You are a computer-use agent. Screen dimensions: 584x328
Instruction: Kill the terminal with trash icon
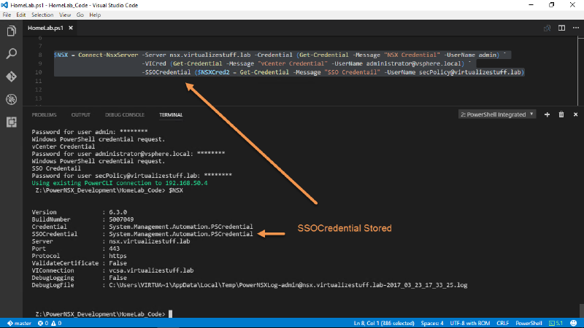[561, 114]
